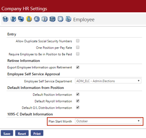
Task: Check One Position per Pay Rate
Action: click(78, 47)
